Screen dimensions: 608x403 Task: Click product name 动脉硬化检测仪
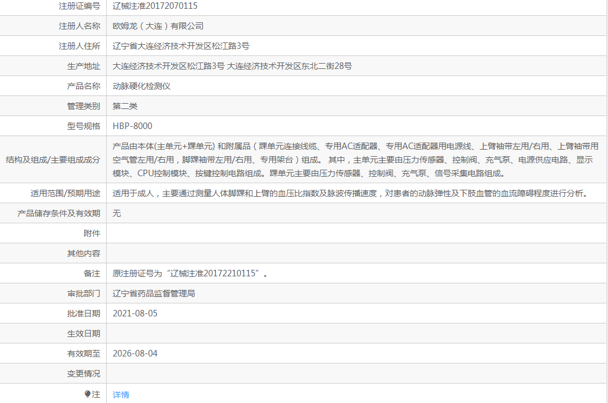[141, 85]
